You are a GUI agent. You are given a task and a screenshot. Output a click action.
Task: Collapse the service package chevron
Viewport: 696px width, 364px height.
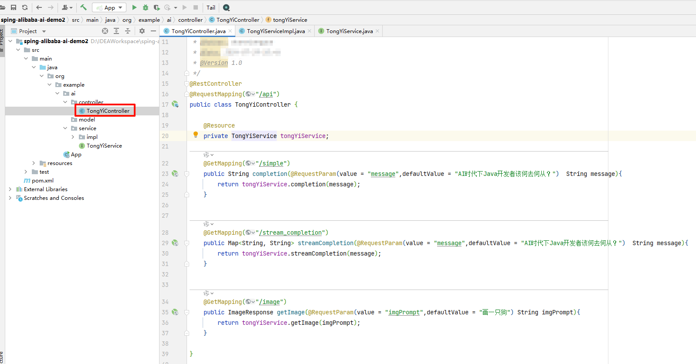[x=65, y=128]
